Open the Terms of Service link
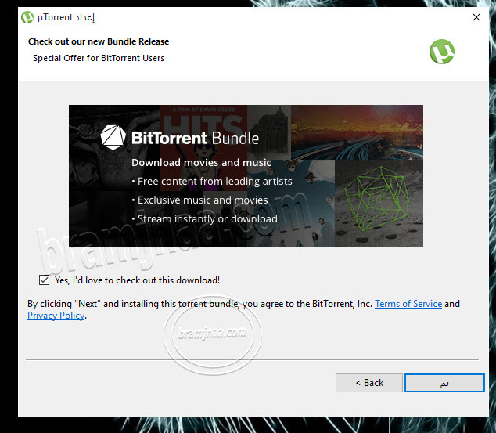Viewport: 496px width, 433px height. [408, 304]
